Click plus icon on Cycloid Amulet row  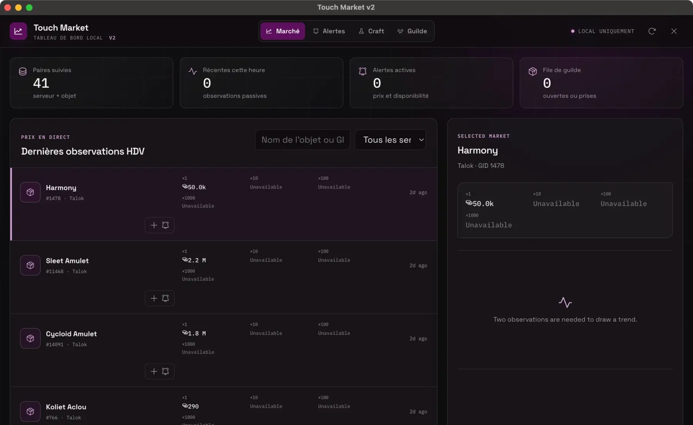click(154, 371)
